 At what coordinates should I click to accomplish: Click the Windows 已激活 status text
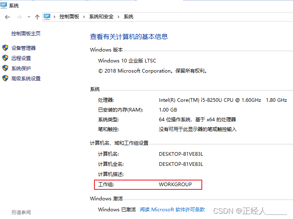[x=117, y=209]
